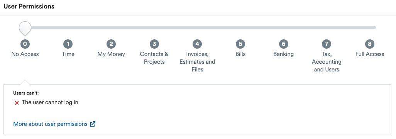Choose the My Money permission label
This screenshot has width=396, height=139.
pyautogui.click(x=111, y=54)
